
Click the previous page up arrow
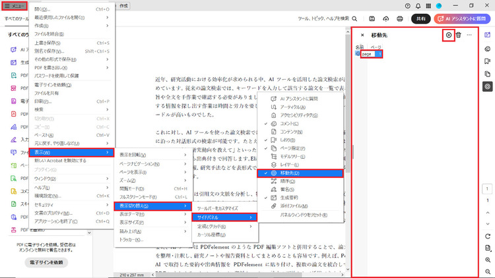(x=488, y=213)
